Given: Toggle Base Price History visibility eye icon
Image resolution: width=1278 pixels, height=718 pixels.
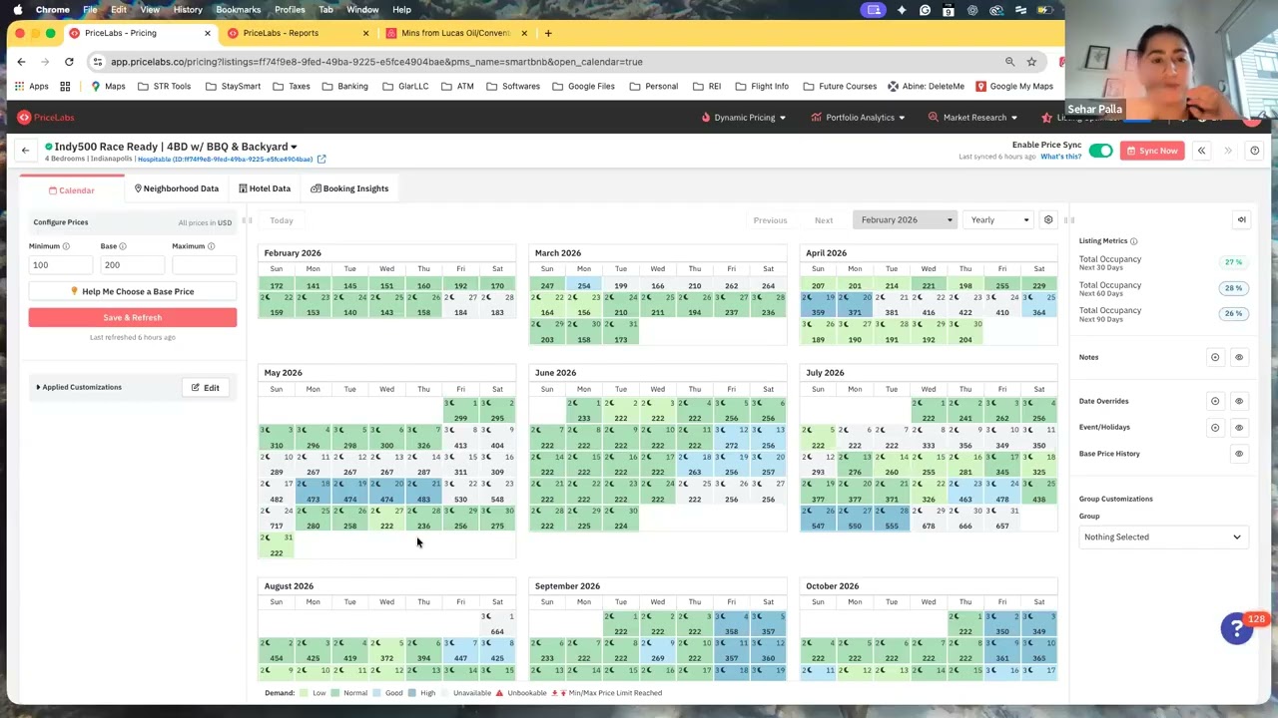Looking at the screenshot, I should coord(1239,454).
